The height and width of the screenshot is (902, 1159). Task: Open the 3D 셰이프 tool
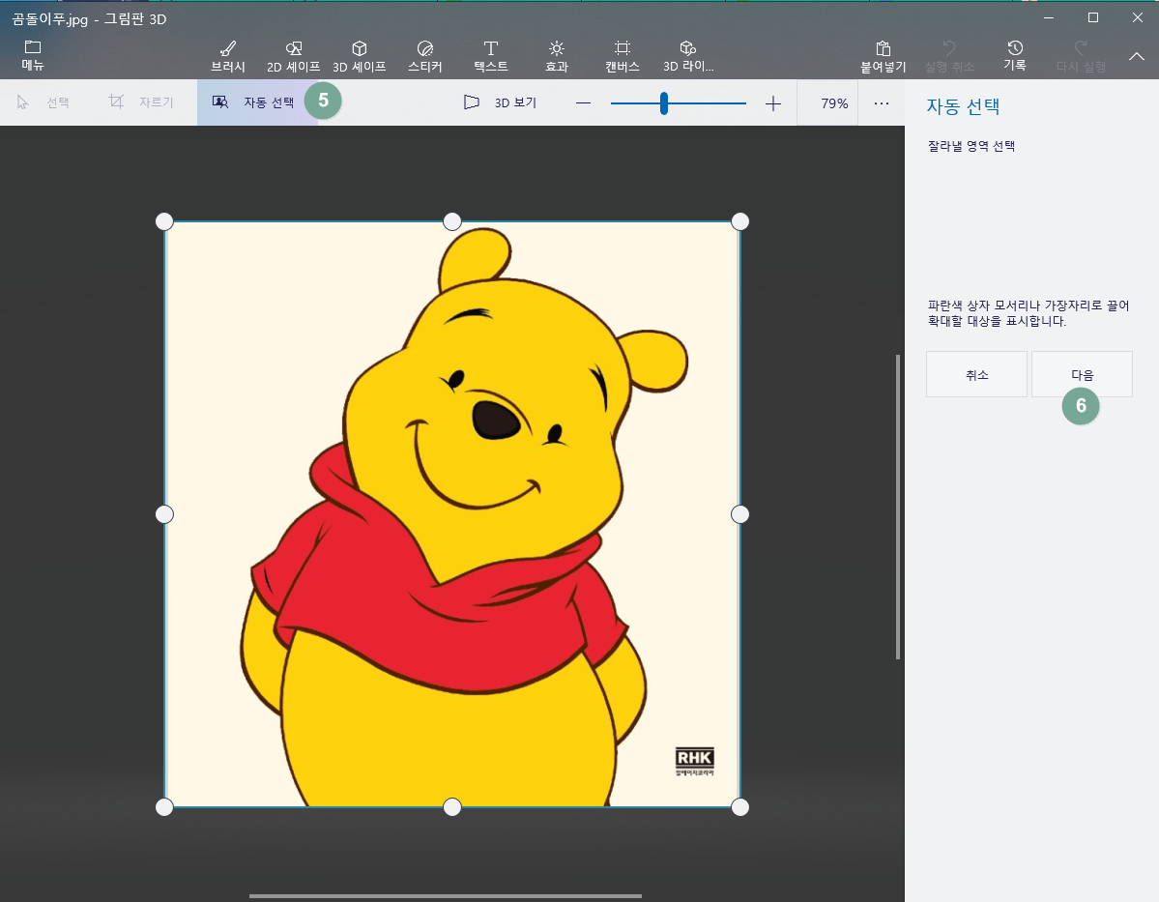click(x=360, y=57)
